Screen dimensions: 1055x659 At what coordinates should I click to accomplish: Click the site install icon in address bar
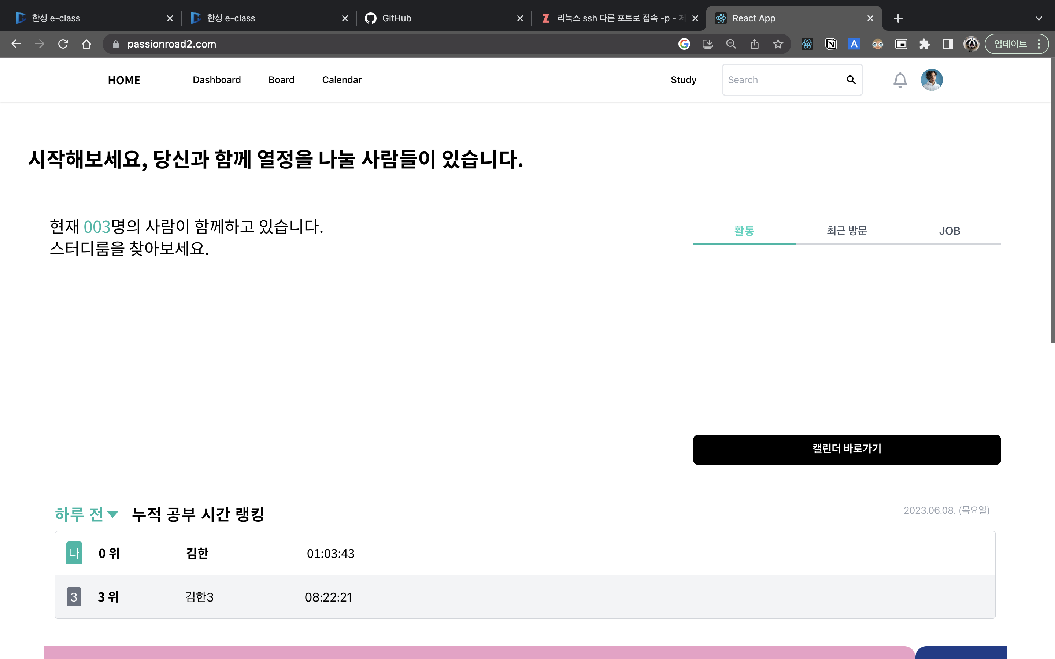click(708, 44)
